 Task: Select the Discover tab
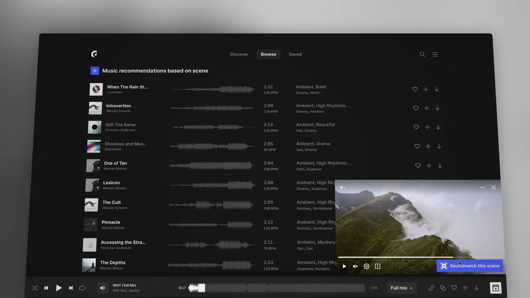[239, 54]
